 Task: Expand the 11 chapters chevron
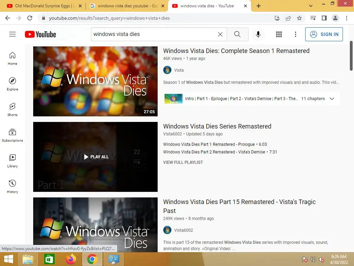[x=332, y=99]
